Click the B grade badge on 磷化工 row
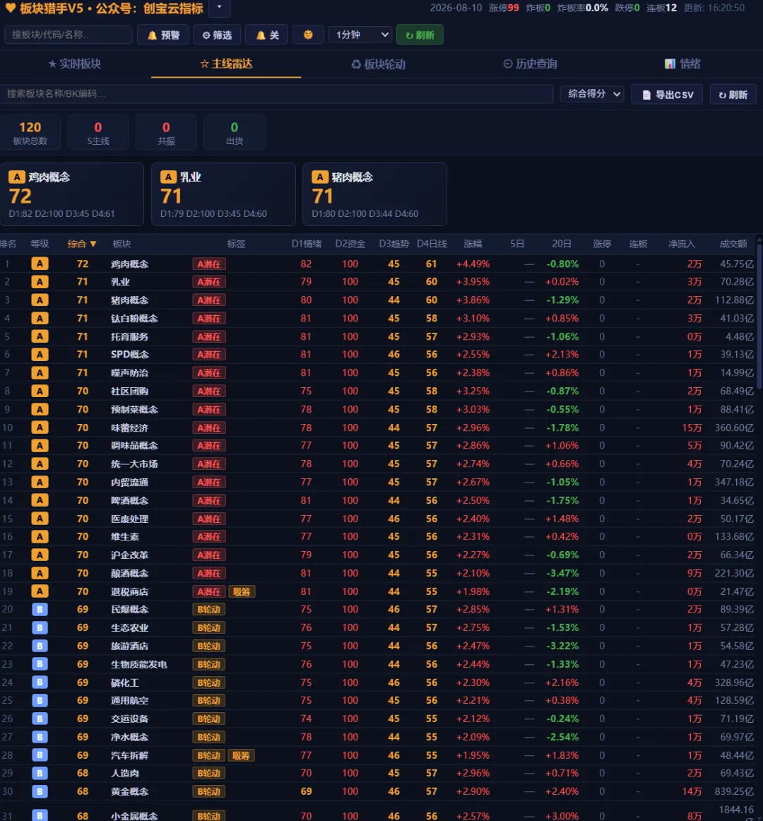This screenshot has height=821, width=763. 40,683
